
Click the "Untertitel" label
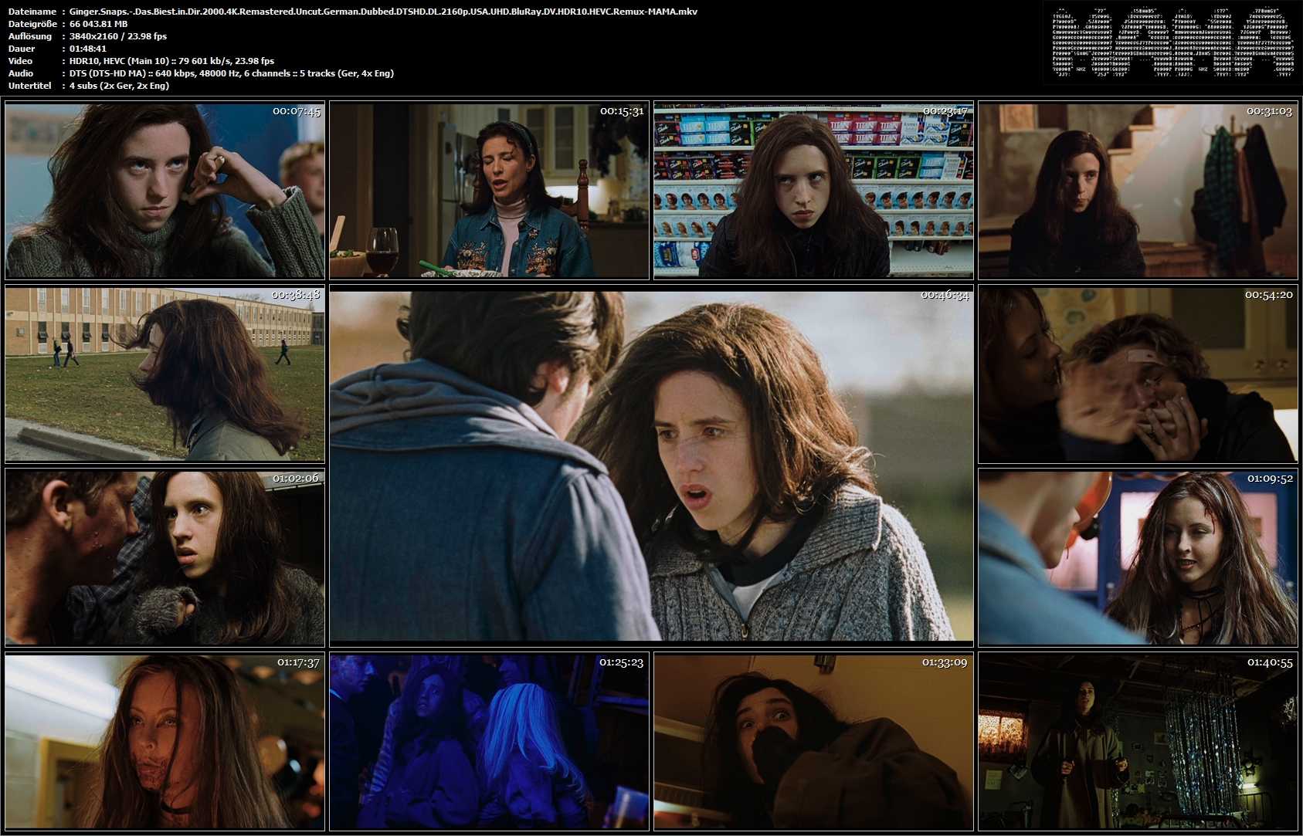pyautogui.click(x=29, y=86)
